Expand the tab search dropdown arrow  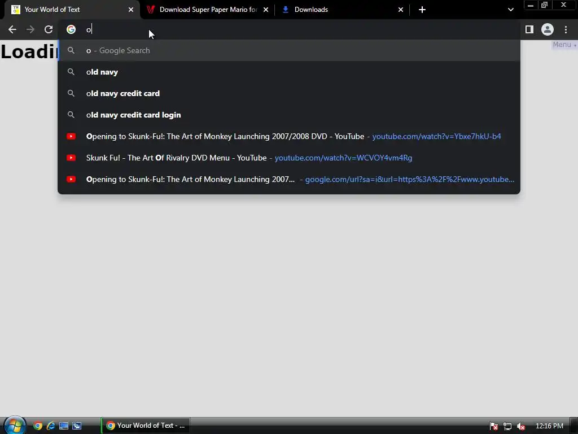[x=510, y=10]
